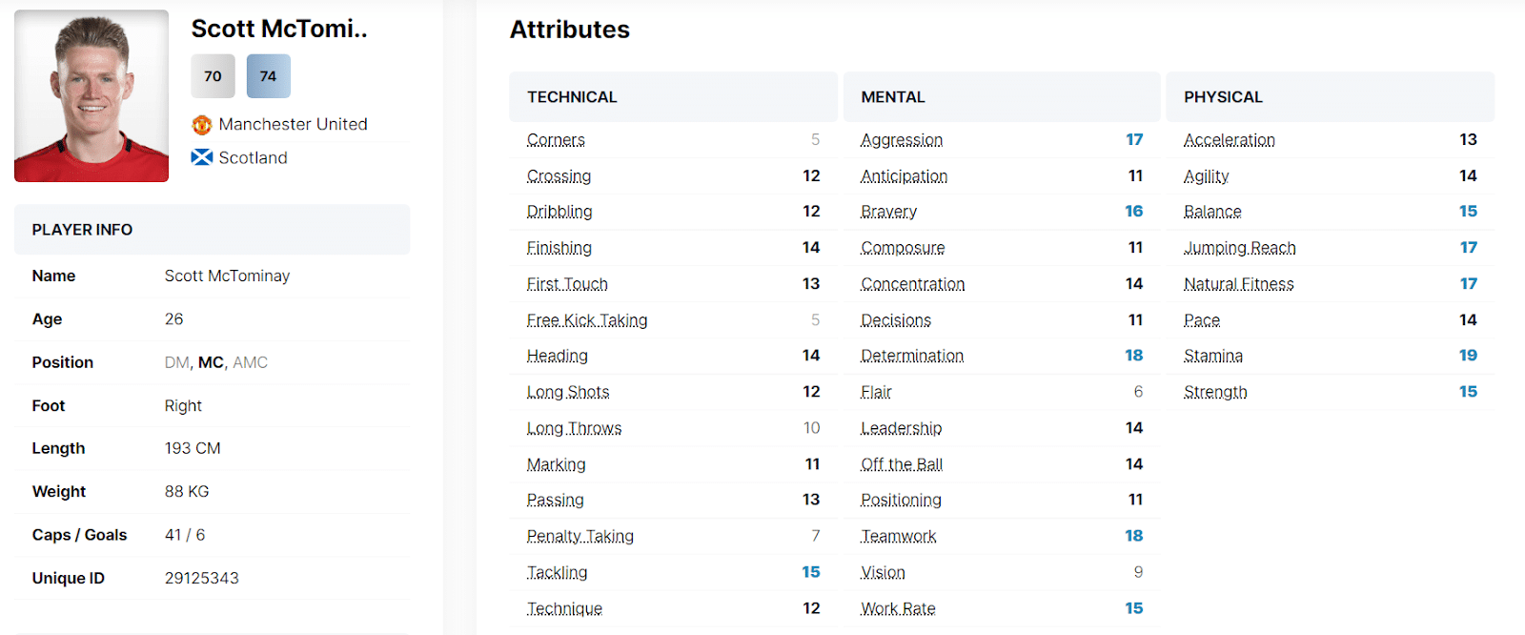Click the Corners attribute label
This screenshot has height=635, width=1525.
pos(556,140)
